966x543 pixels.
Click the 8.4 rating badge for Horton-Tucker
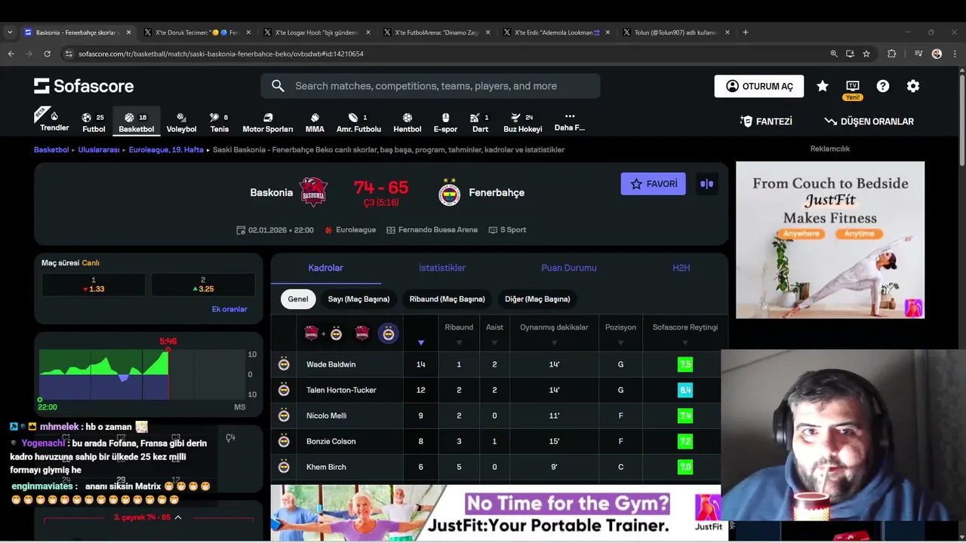coord(685,390)
